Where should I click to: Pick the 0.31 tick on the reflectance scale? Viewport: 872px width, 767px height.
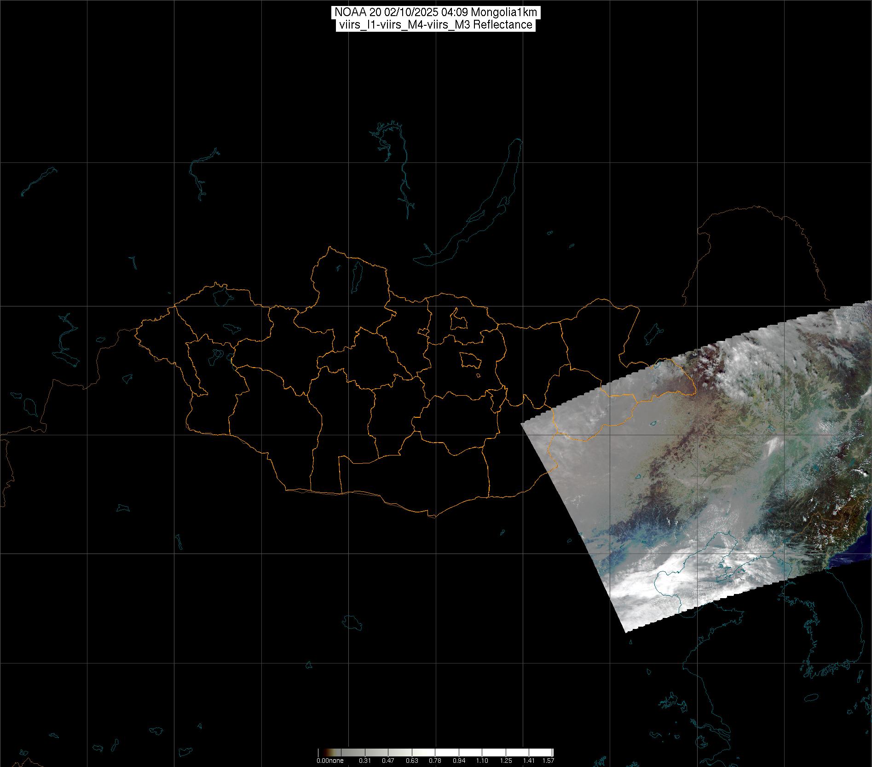coord(365,761)
